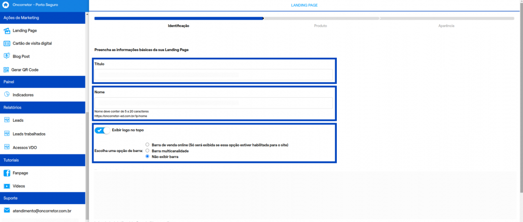
Task: Click the Leads trabalhados report icon
Action: click(7, 134)
